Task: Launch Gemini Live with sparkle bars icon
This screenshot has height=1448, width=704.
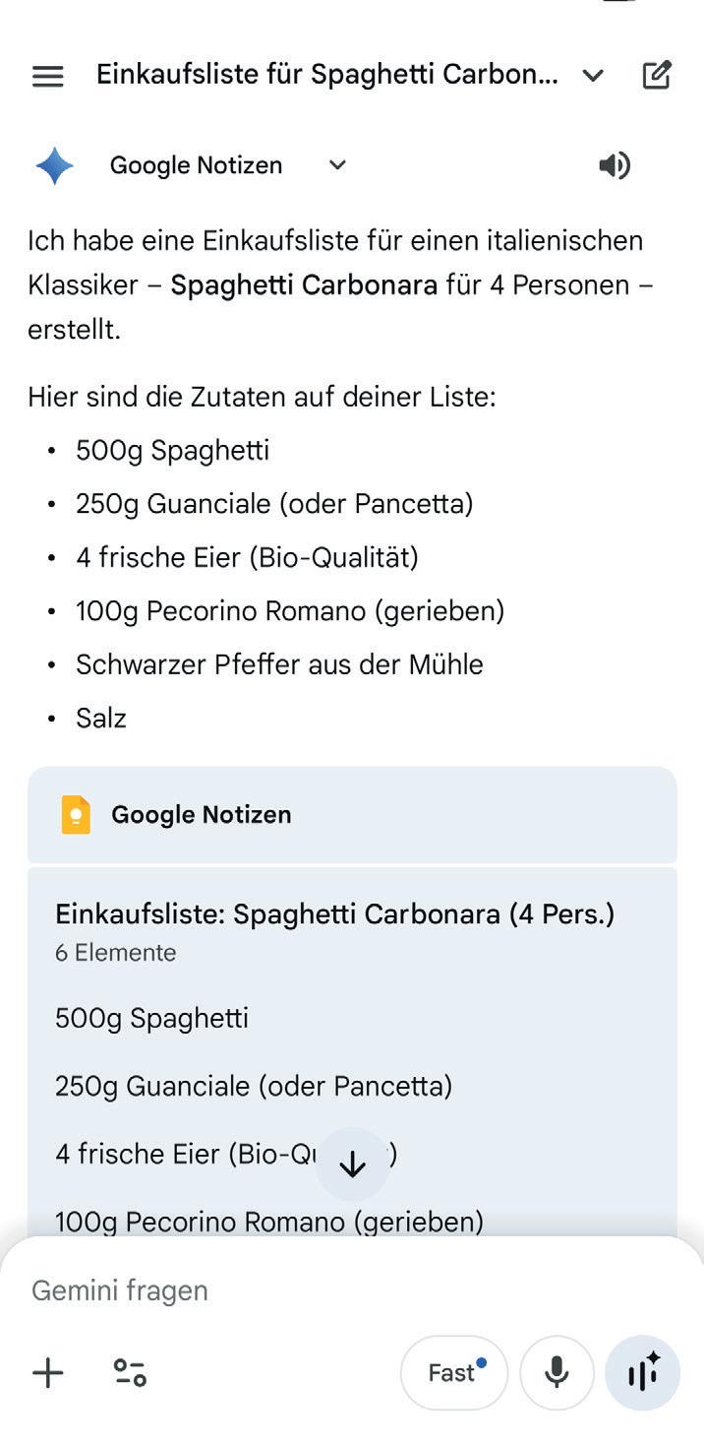Action: tap(642, 1372)
